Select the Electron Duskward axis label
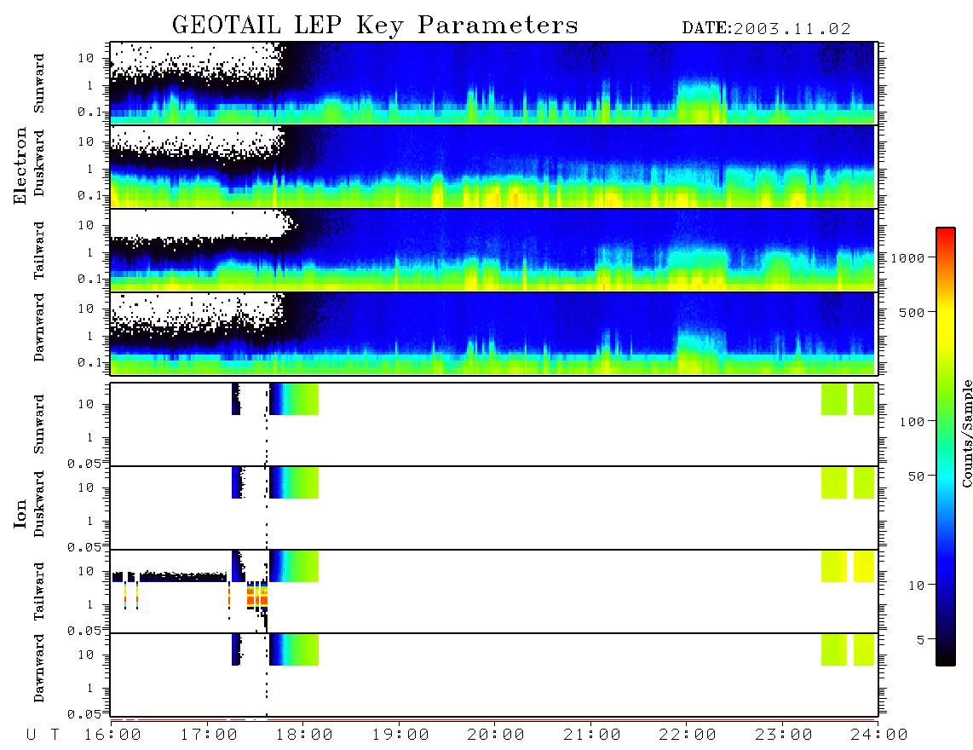The image size is (973, 750). pyautogui.click(x=39, y=163)
